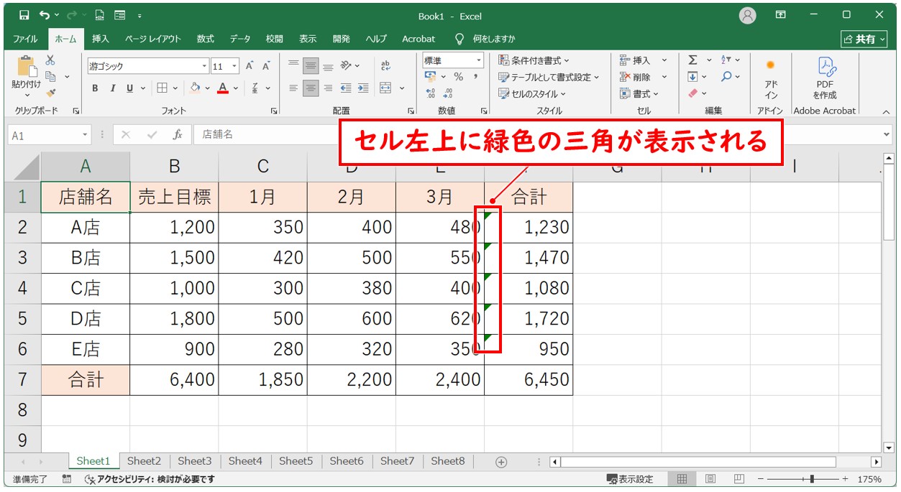Screen dimensions: 901x492
Task: Open the テーブルとして書式設定 dropdown
Action: pos(549,77)
